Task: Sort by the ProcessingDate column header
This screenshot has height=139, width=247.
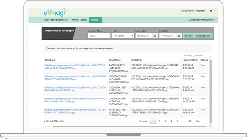Action: (x=190, y=60)
